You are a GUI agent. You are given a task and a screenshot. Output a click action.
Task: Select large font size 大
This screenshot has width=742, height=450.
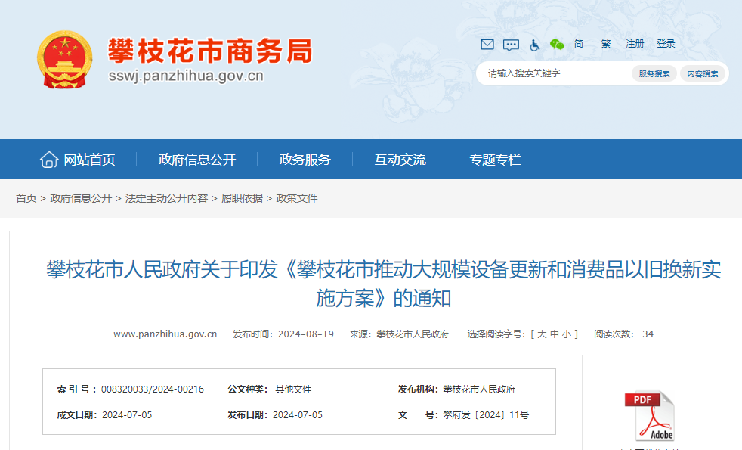(x=542, y=334)
